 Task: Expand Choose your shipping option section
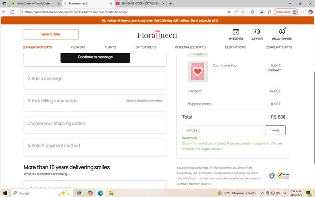(95, 125)
